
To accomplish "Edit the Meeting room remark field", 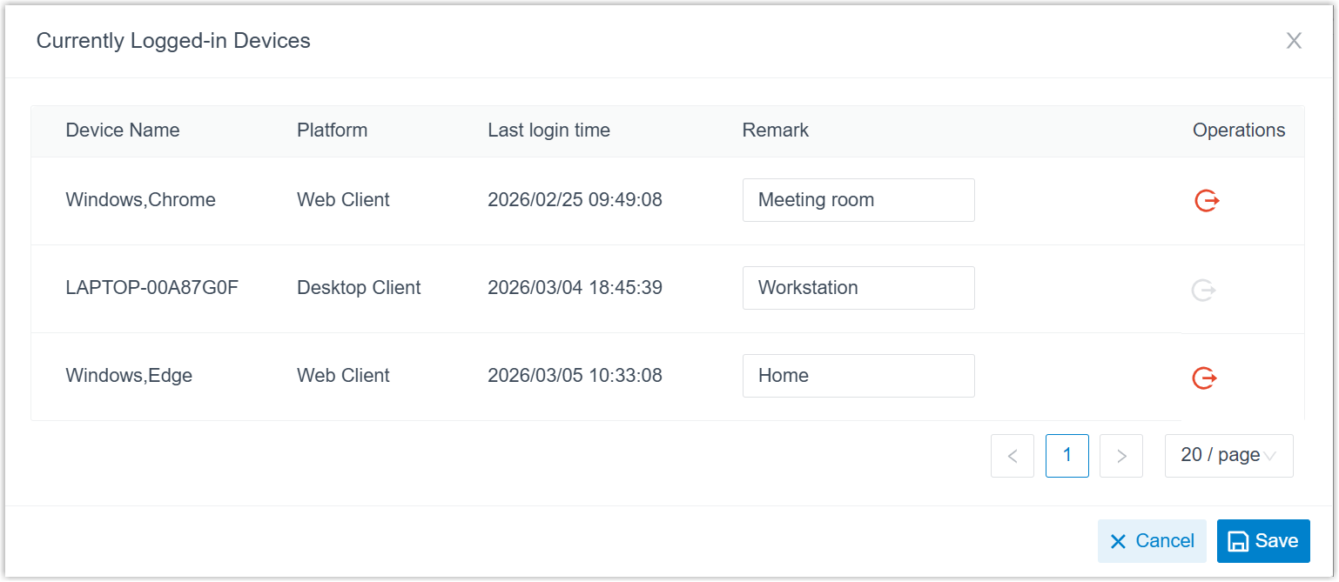I will 858,200.
